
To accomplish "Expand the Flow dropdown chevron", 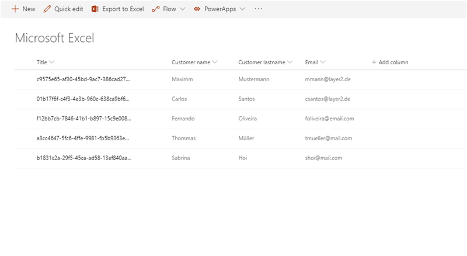I will [x=182, y=9].
